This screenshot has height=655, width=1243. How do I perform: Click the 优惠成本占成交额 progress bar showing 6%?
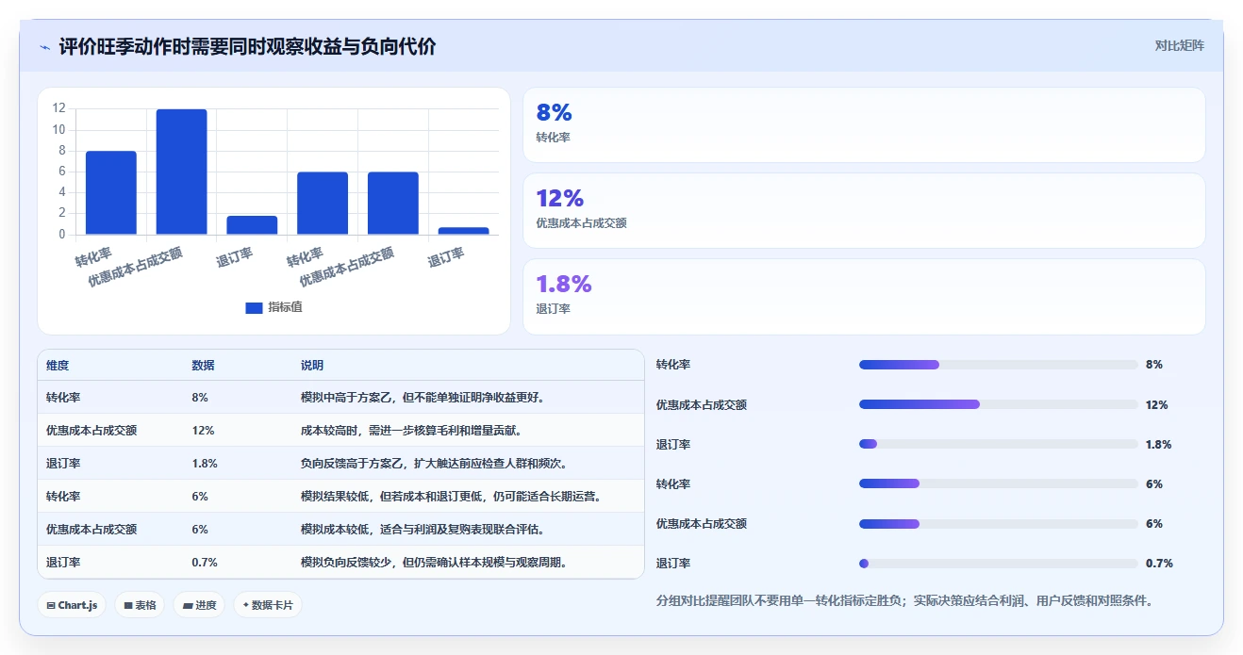998,524
